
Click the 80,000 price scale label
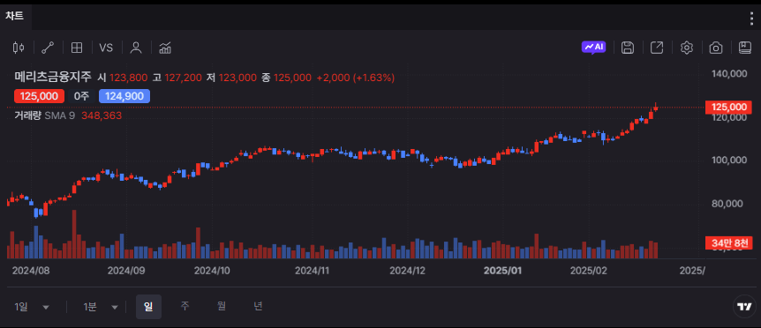[727, 204]
